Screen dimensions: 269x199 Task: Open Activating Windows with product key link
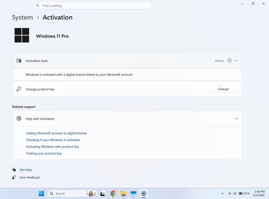pos(52,147)
